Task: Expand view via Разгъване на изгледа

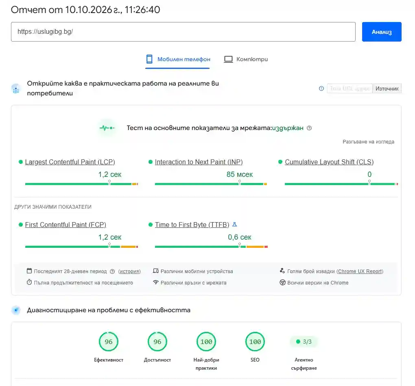Action: [x=368, y=142]
